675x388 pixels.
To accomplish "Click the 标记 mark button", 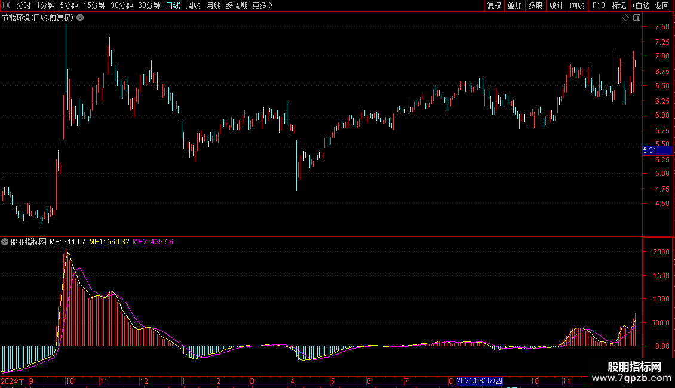I will click(x=619, y=5).
